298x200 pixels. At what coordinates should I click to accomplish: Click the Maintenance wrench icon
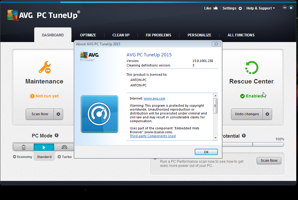point(45,67)
